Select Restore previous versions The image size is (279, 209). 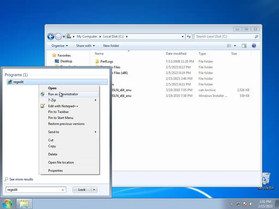pos(69,124)
